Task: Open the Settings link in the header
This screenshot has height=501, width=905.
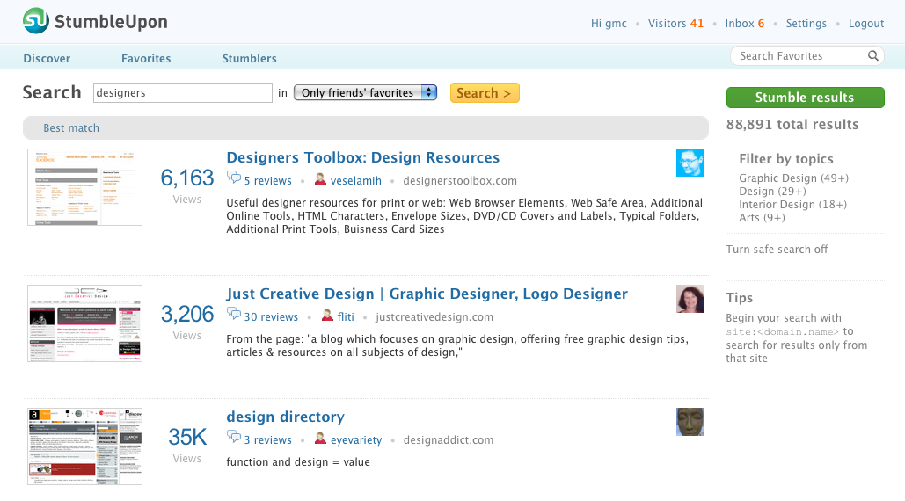Action: click(x=806, y=24)
